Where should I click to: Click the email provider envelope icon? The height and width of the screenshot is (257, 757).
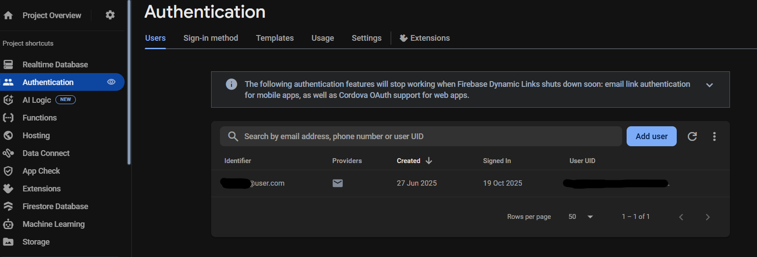pyautogui.click(x=337, y=183)
